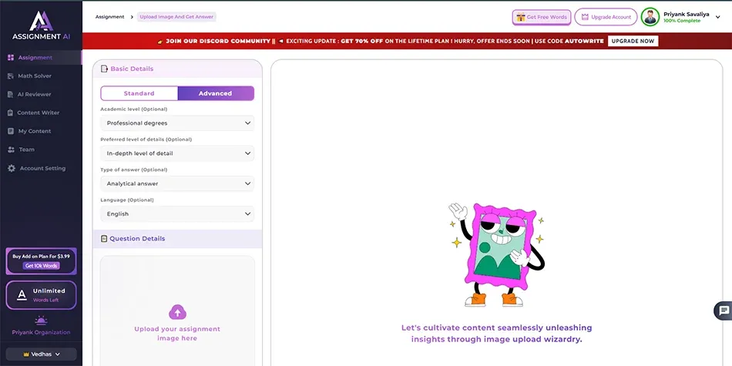The height and width of the screenshot is (366, 732).
Task: Switch to Standard mode
Action: (x=139, y=93)
